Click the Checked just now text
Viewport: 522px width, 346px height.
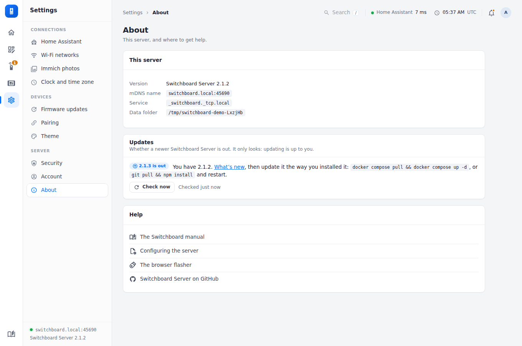200,187
